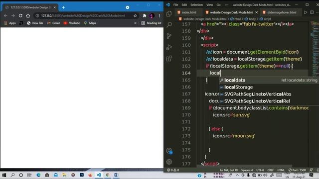Screen dimensions: 319x179
Task: Open the additional VS Code menus ellipsis
Action: [227, 5]
